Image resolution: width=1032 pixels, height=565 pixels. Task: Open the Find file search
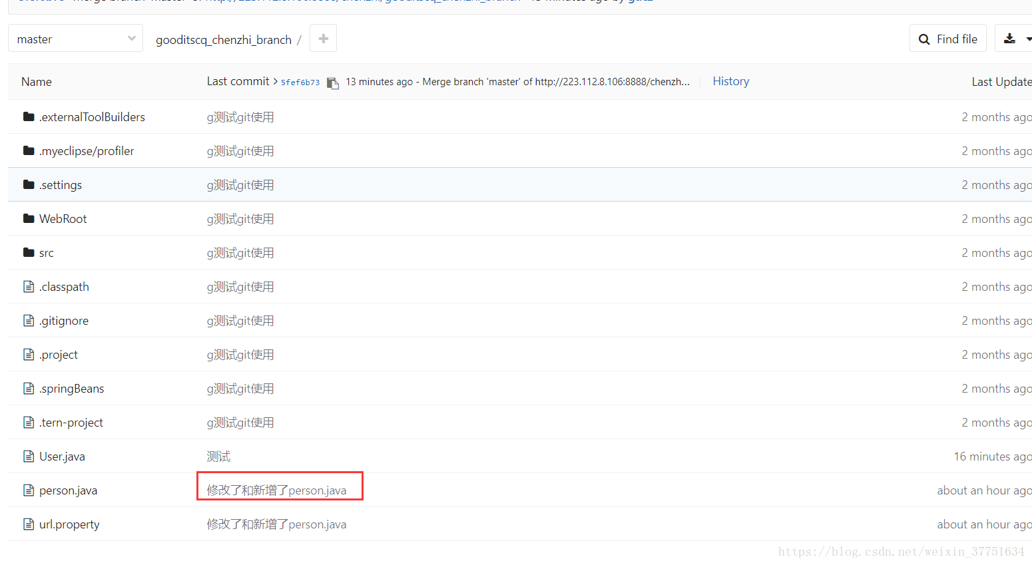pos(947,39)
